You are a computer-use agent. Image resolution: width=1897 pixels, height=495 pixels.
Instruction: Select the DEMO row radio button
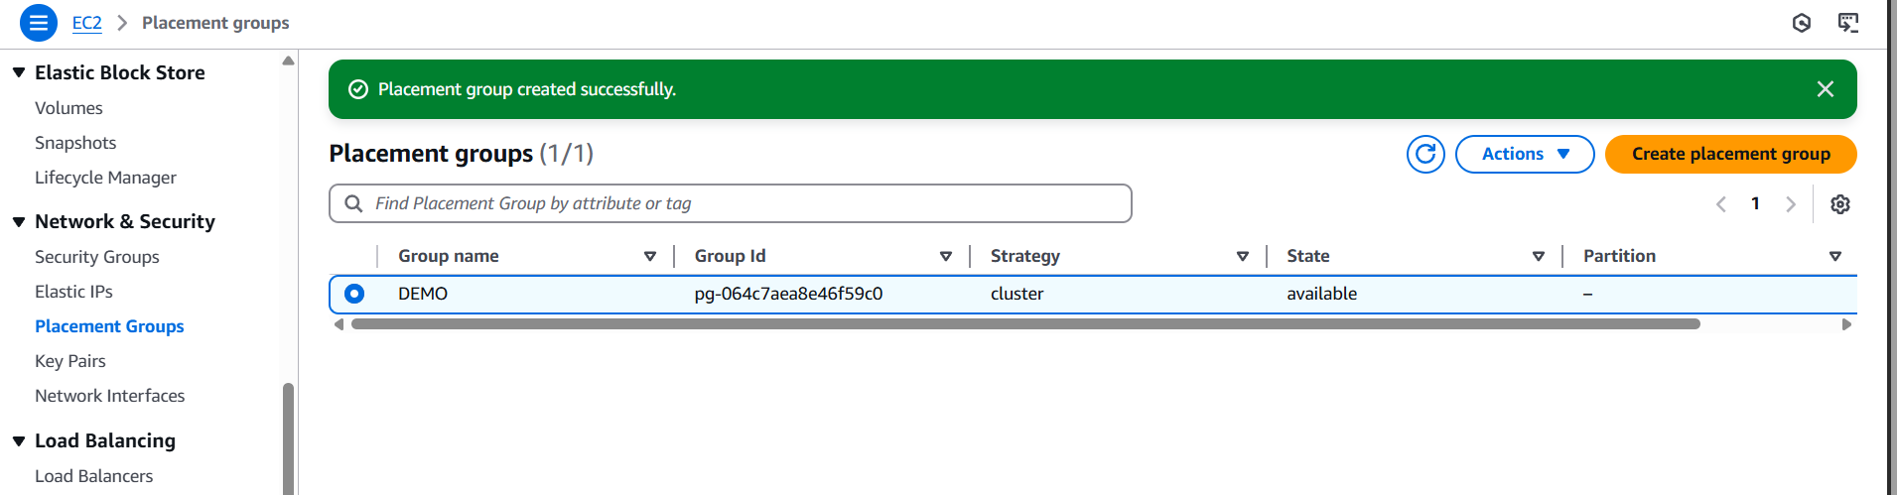(354, 294)
